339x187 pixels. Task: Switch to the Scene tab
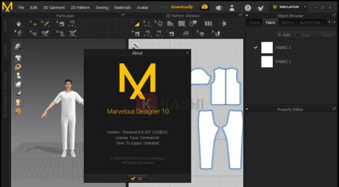(x=254, y=22)
